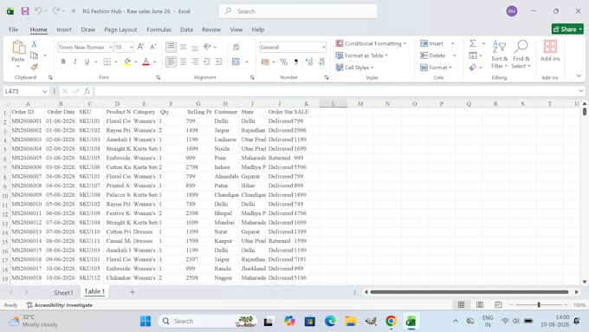The width and height of the screenshot is (589, 332).
Task: Open Sort & Filter dropdown
Action: pos(499,55)
